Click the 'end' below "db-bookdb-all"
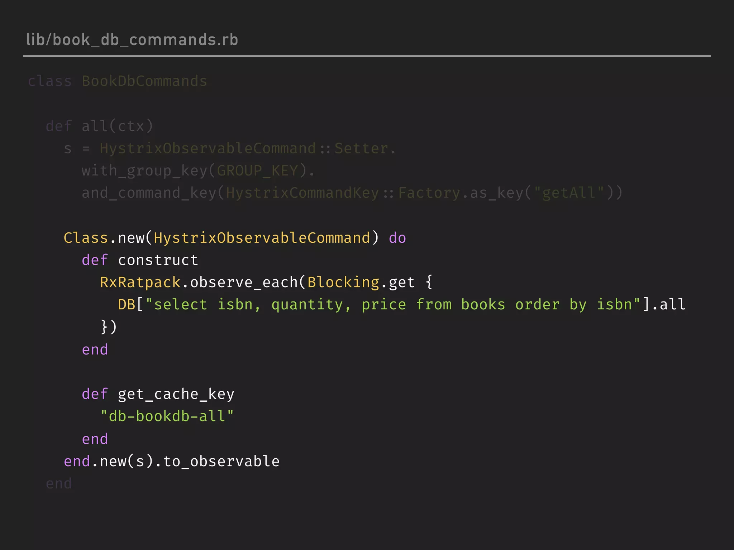Viewport: 734px width, 550px height. click(95, 439)
